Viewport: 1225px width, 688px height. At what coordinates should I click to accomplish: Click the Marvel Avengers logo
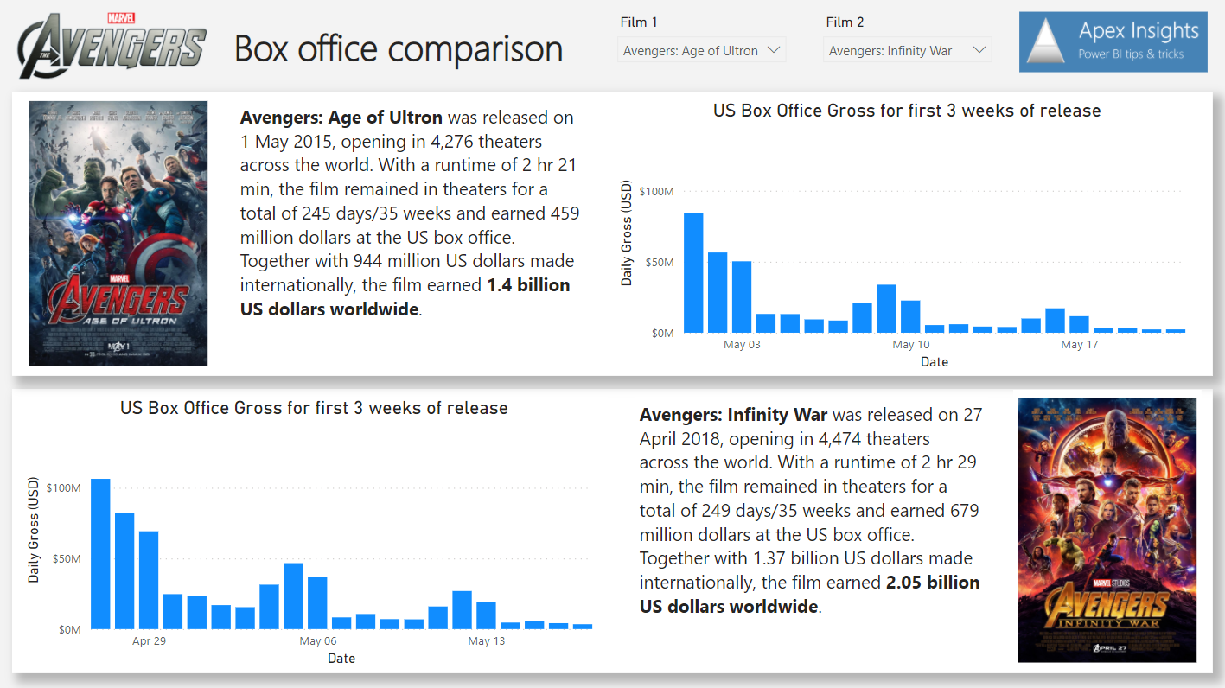tap(112, 45)
